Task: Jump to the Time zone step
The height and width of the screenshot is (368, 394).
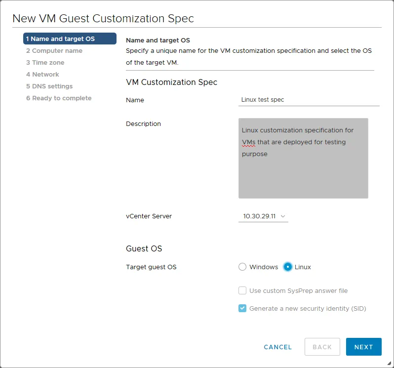Action: 45,63
